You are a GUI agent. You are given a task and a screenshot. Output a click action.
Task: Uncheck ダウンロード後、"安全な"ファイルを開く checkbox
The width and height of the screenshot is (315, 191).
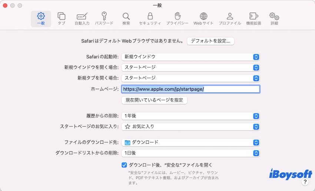[124, 165]
